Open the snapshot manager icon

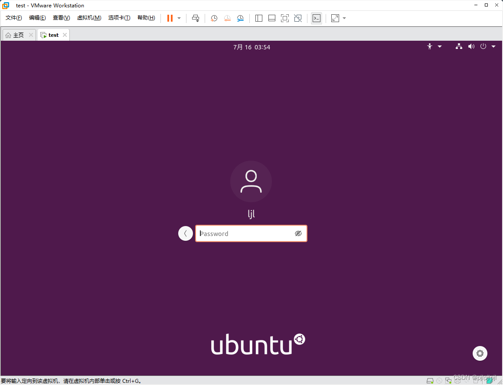click(x=240, y=18)
